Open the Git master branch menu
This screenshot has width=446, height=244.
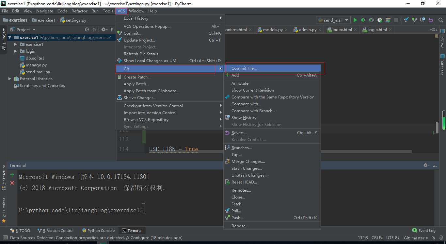click(416, 238)
